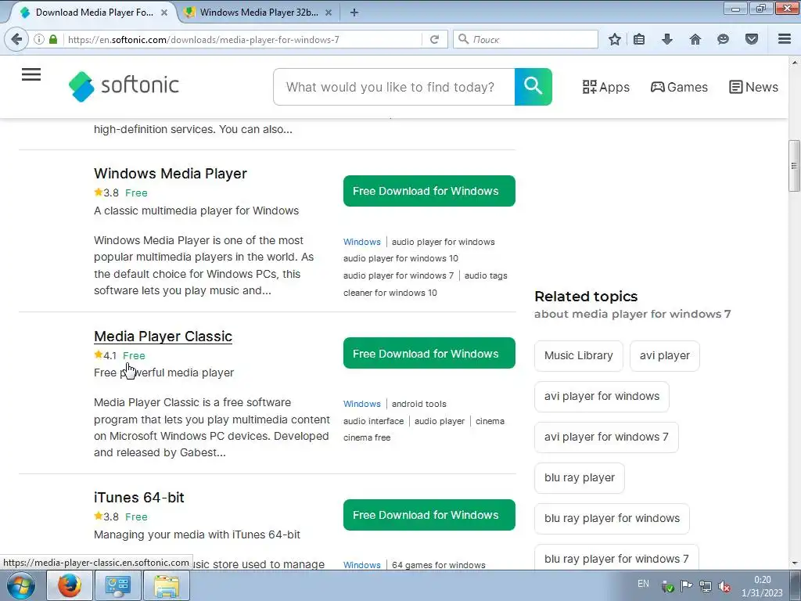Close the Windows Media Player 32b tab
Viewport: 801px width, 601px height.
coord(329,13)
